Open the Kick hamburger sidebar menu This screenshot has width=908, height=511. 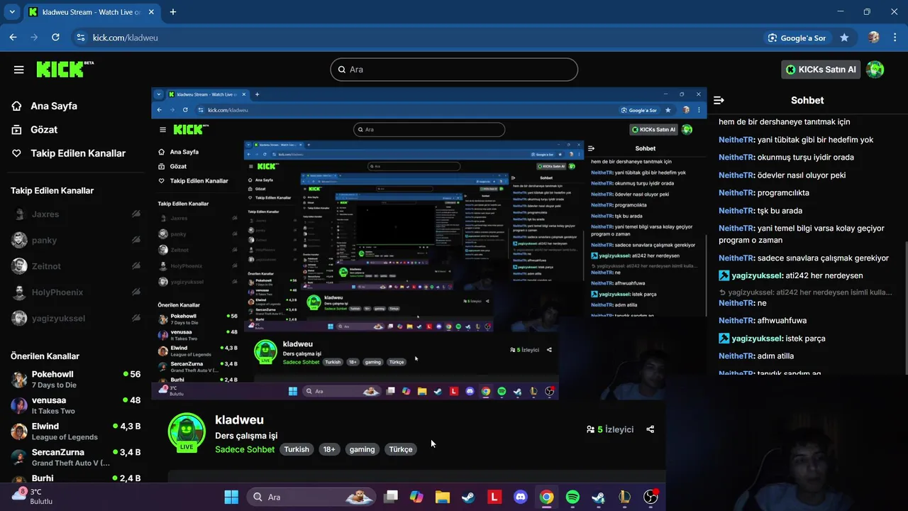(19, 70)
